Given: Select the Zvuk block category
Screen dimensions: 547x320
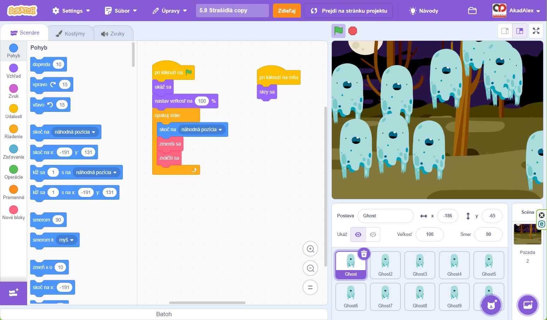Looking at the screenshot, I should click(x=13, y=91).
